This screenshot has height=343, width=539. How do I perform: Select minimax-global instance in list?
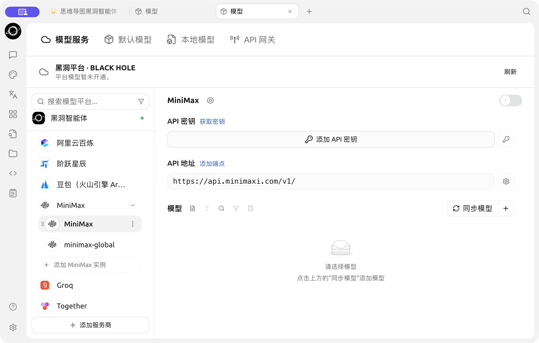(x=90, y=245)
